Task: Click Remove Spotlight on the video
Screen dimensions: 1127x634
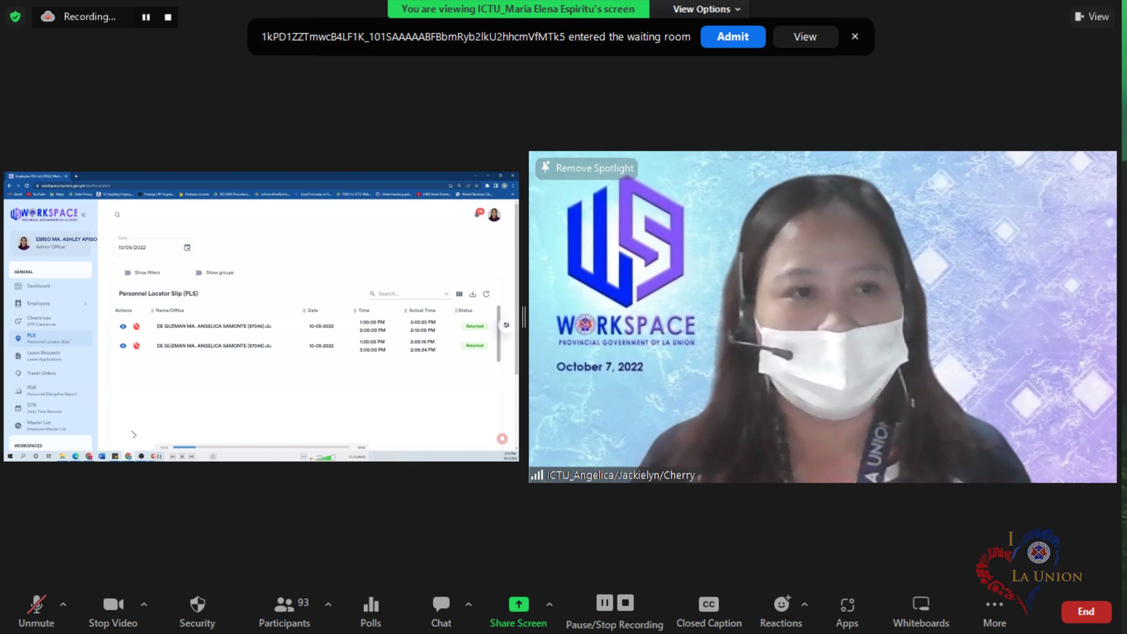Action: point(587,168)
